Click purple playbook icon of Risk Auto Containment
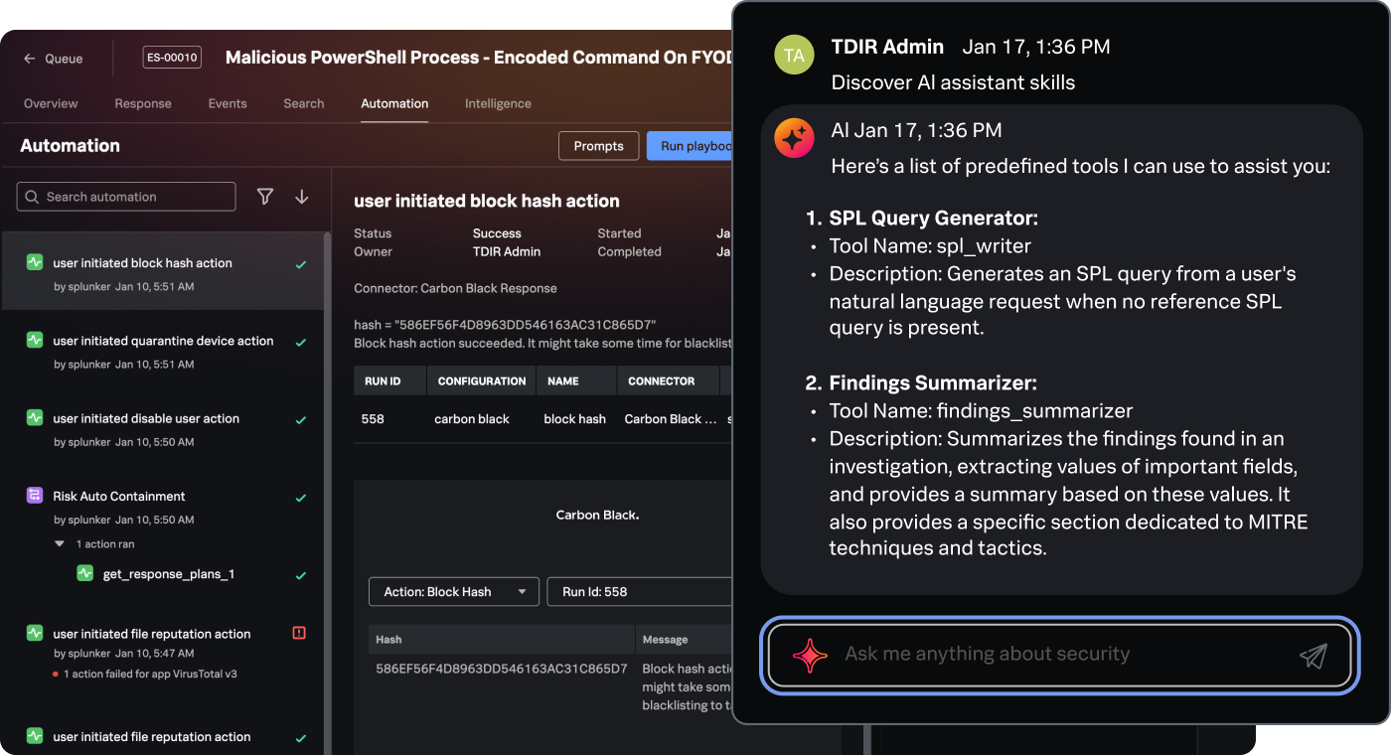This screenshot has width=1391, height=755. (35, 495)
